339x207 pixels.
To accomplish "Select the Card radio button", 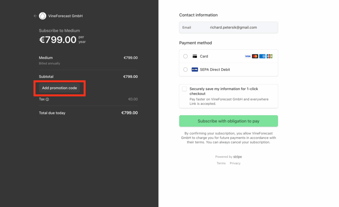I will point(185,56).
